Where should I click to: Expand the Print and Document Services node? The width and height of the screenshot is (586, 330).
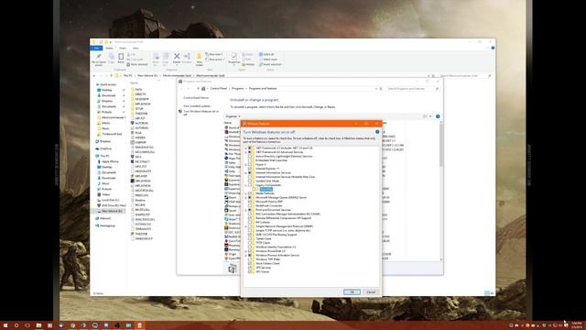pyautogui.click(x=245, y=210)
